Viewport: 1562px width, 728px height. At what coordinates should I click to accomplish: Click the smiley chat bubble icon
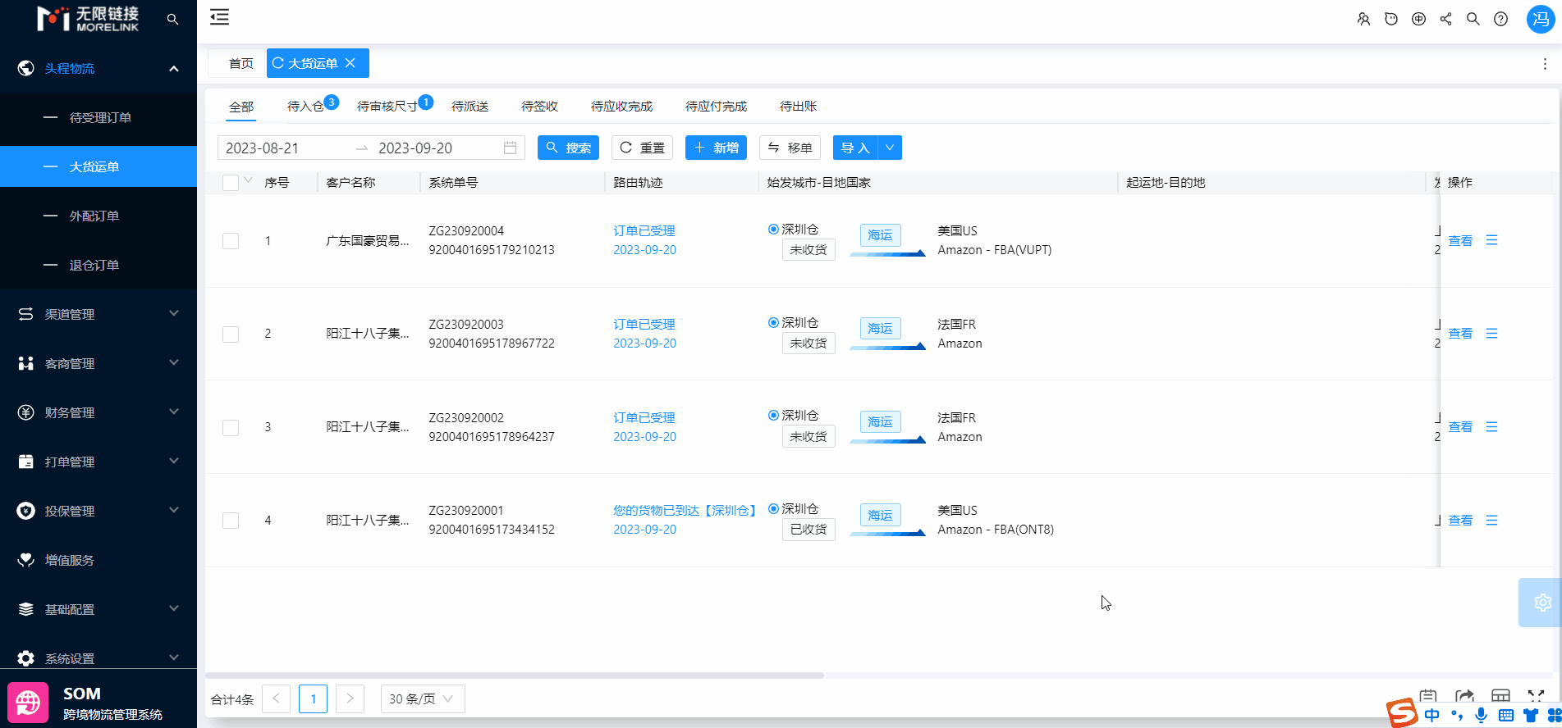click(1390, 19)
